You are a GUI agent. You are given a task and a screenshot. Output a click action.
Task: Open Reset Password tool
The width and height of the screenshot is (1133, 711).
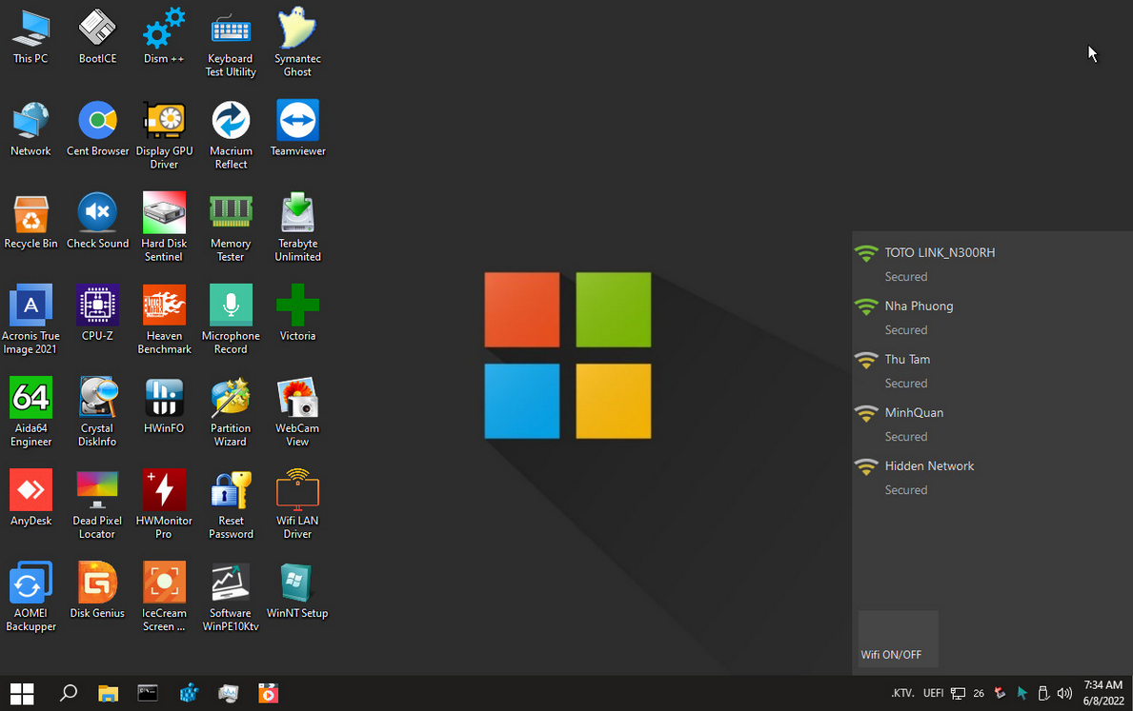231,504
